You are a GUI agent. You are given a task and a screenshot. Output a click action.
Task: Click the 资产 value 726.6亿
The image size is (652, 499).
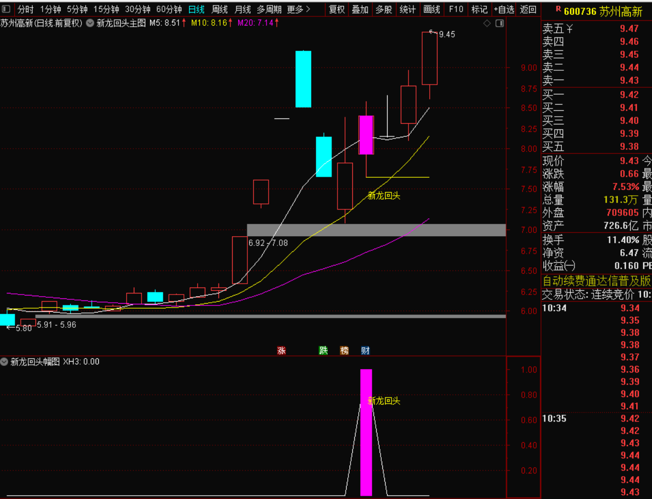pyautogui.click(x=621, y=226)
